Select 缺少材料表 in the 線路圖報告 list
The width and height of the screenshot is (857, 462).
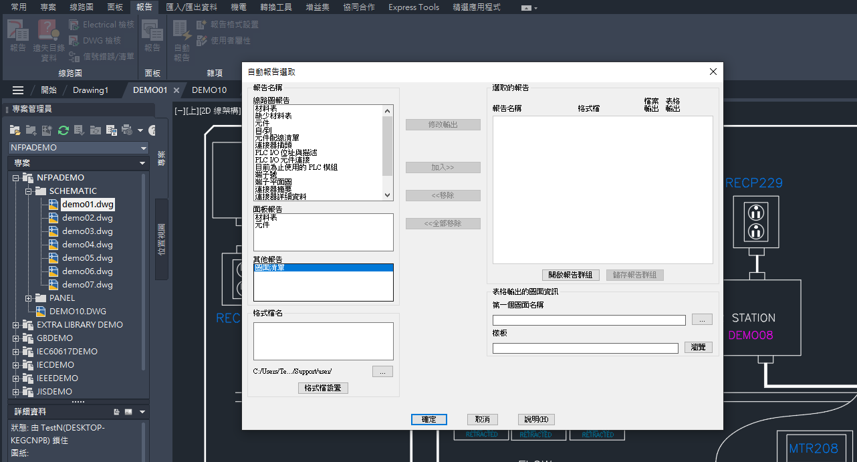(273, 116)
